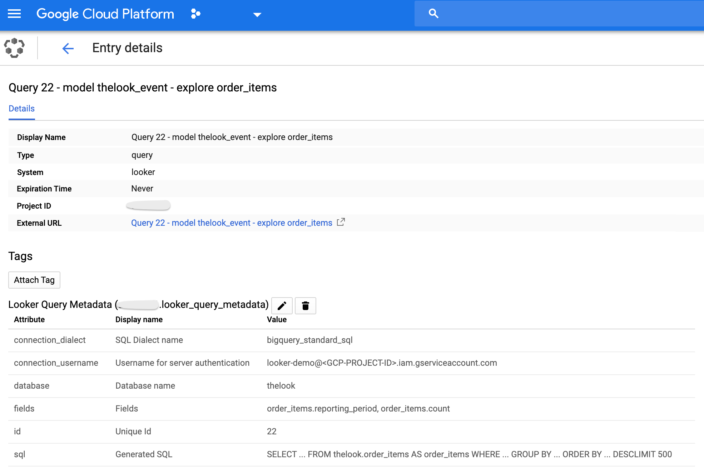Select the fields value order_items.reporting_period
Viewport: 704px width, 469px height.
tap(323, 409)
